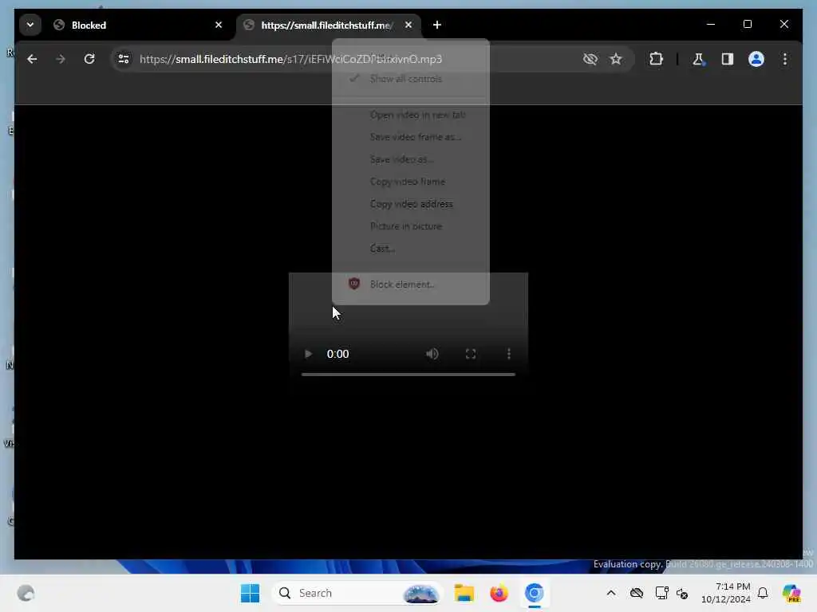Image resolution: width=817 pixels, height=612 pixels.
Task: Open the profile avatar menu
Action: pos(756,59)
